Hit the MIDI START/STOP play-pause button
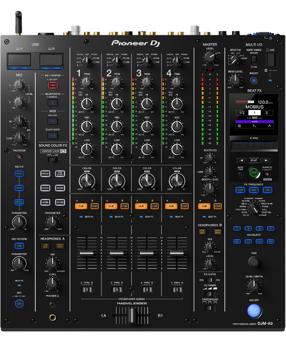Image resolution: width=286 pixels, height=343 pixels. pyautogui.click(x=53, y=135)
